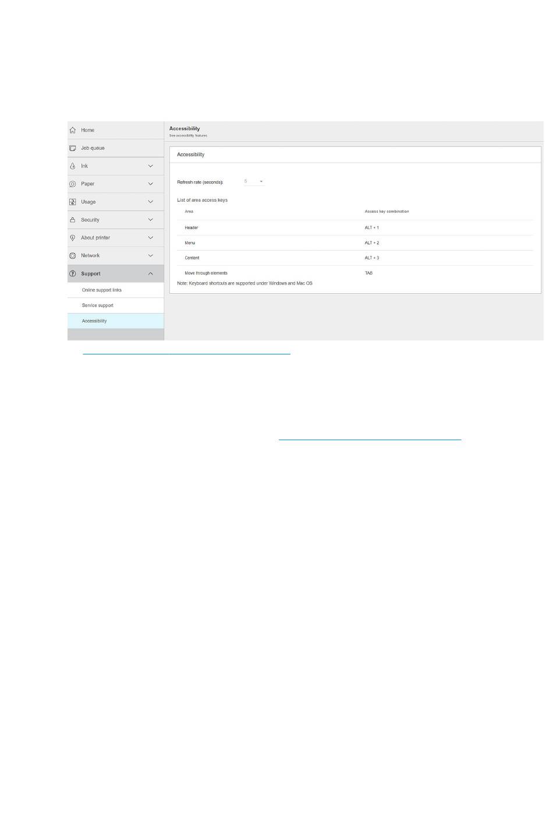Select the About printer menu label
Viewport: 553px width, 815px height.
tap(95, 238)
